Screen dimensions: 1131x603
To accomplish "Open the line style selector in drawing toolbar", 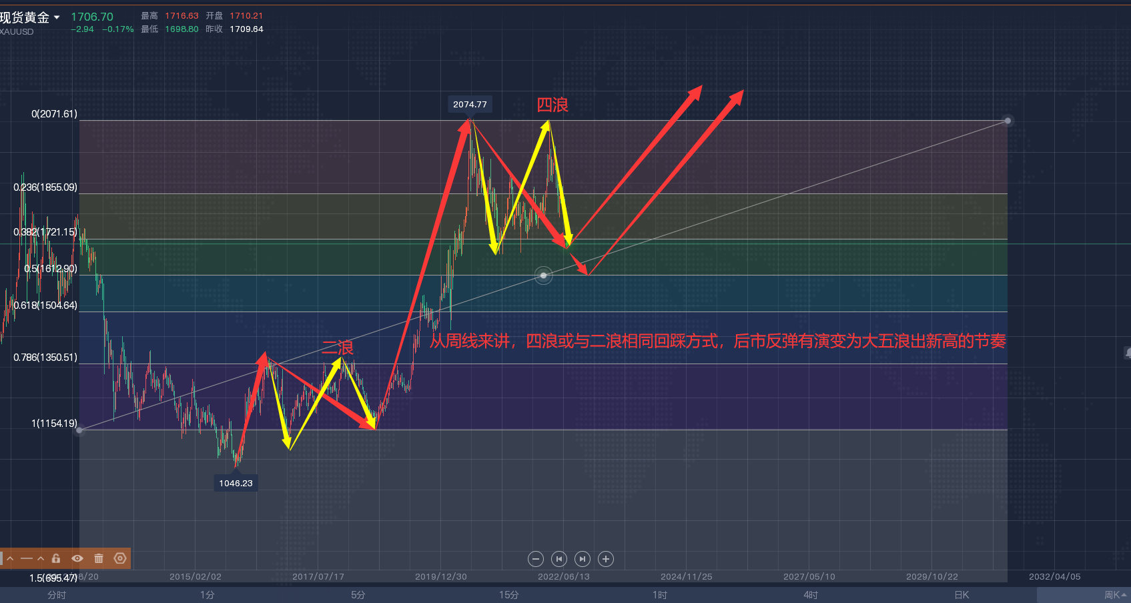I will [31, 558].
